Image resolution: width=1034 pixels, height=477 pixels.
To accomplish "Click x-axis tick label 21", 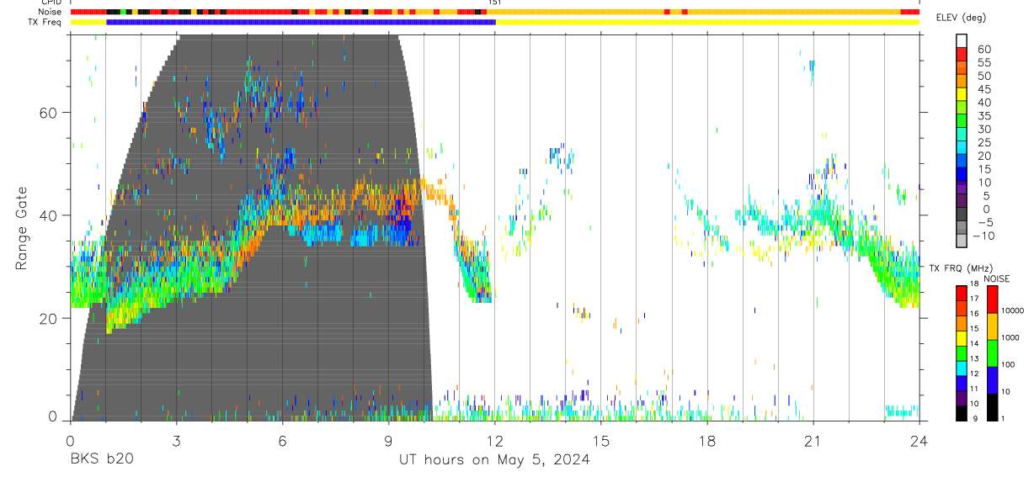I will pyautogui.click(x=813, y=441).
